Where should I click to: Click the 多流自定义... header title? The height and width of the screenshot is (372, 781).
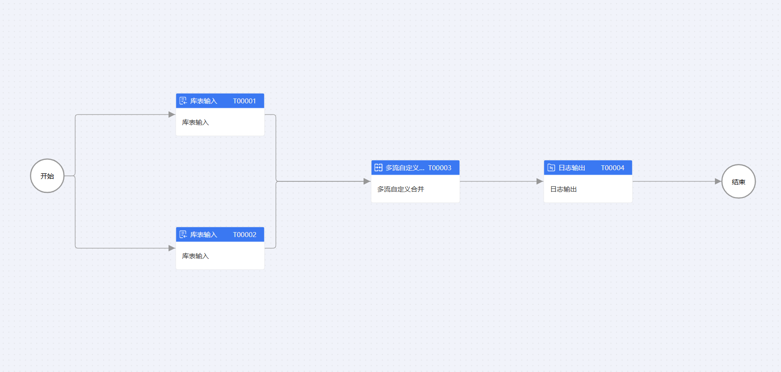[x=405, y=168]
